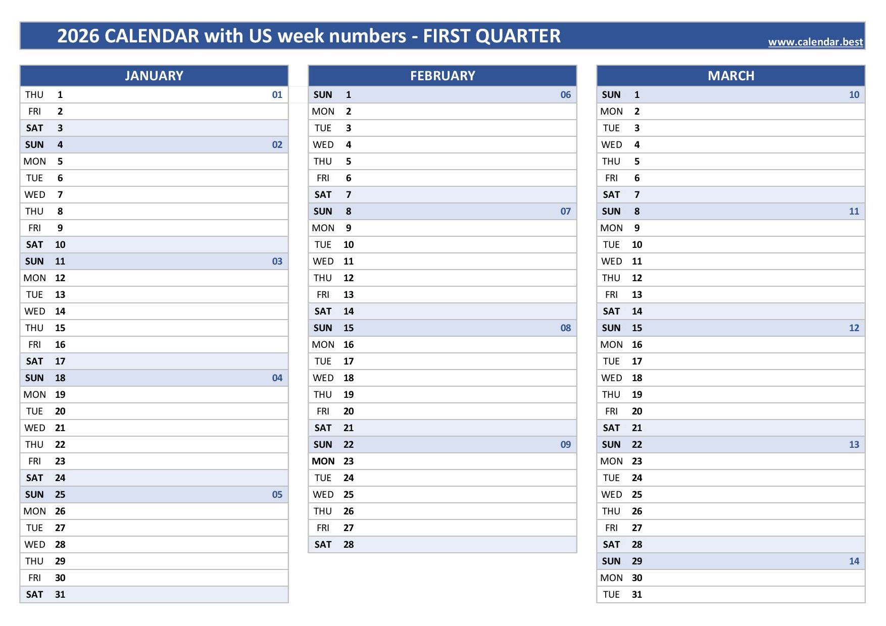Click Wednesday March 18 row

tap(731, 378)
